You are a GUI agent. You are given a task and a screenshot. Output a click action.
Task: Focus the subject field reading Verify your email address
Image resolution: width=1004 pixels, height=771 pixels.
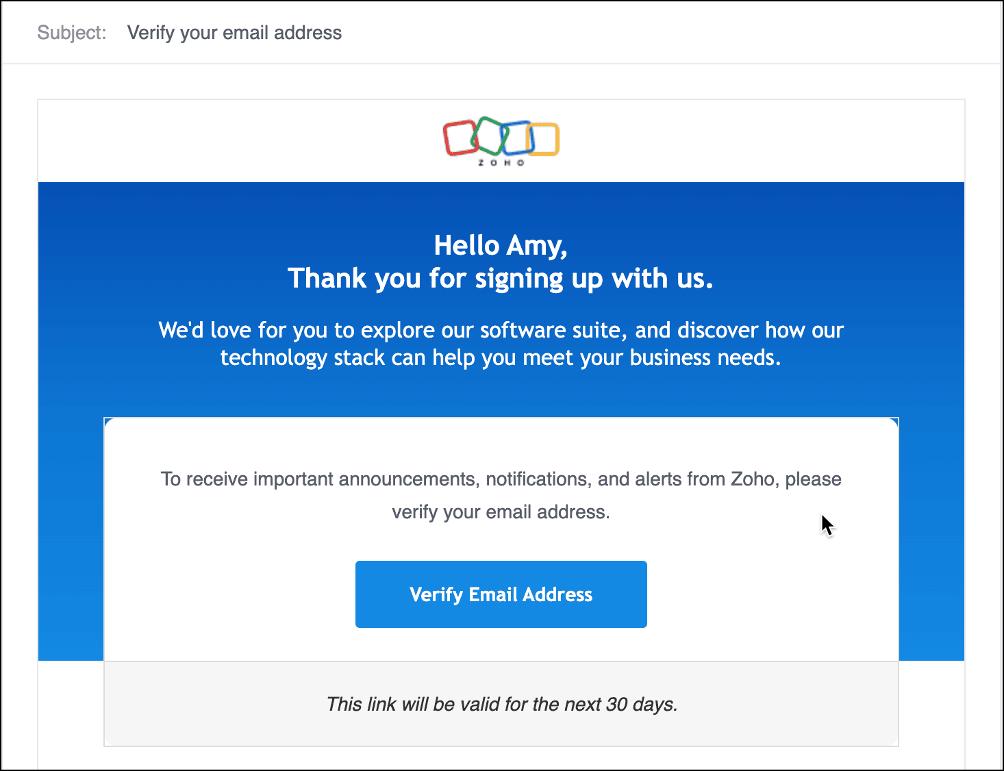(234, 33)
